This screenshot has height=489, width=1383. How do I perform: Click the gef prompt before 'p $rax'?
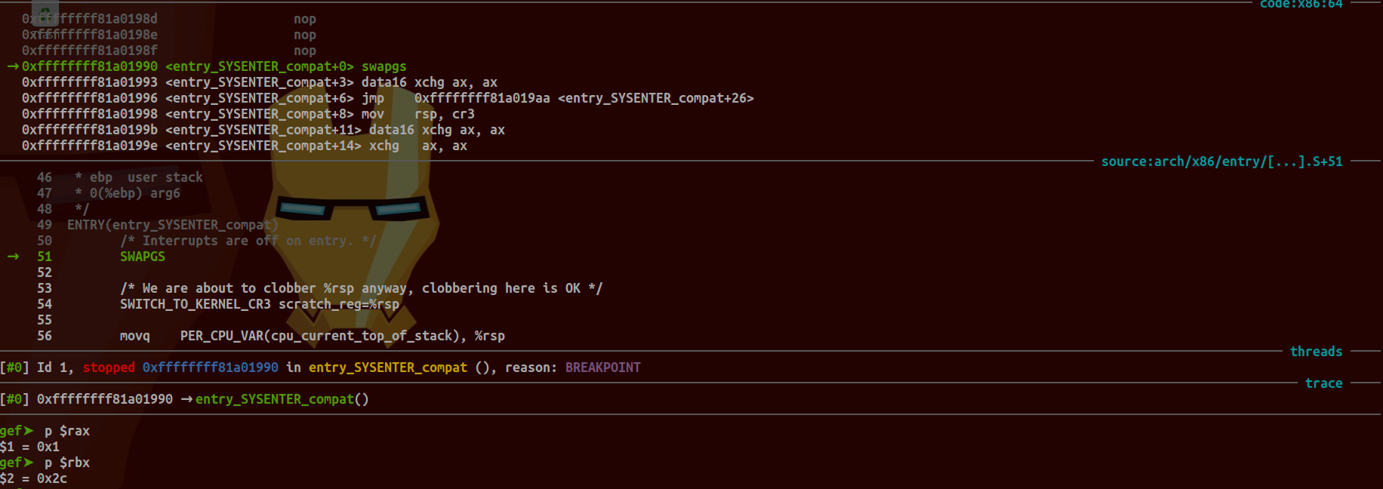pos(17,431)
